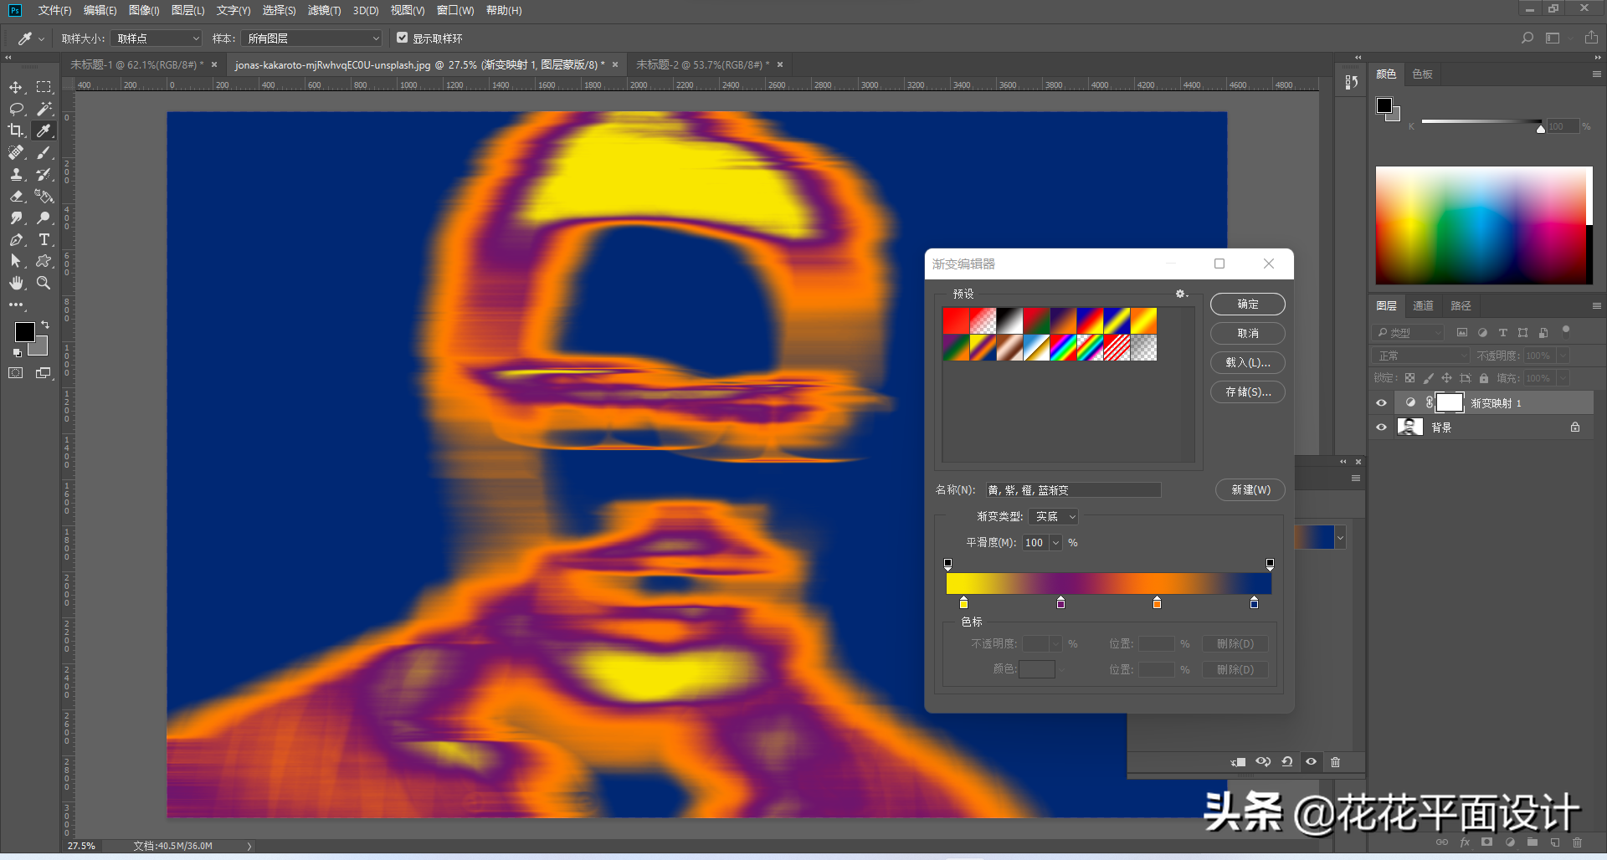
Task: Hide the 背景 layer
Action: pyautogui.click(x=1381, y=427)
